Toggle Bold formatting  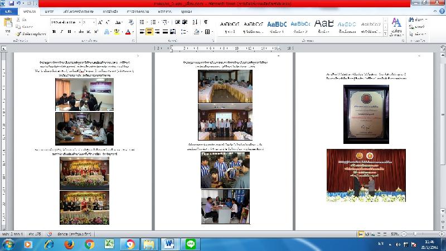point(54,32)
